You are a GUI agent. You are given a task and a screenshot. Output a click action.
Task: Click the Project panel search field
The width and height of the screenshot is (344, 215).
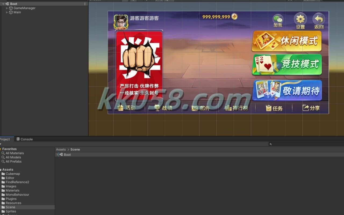click(x=306, y=144)
